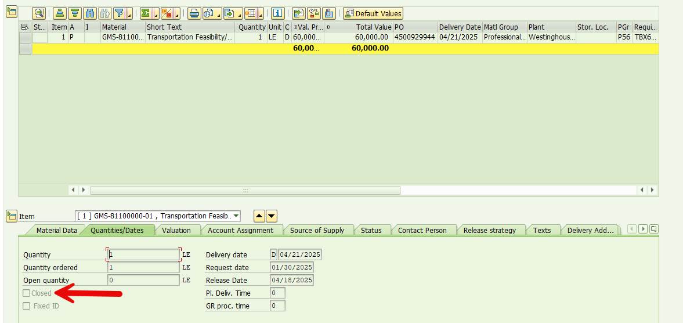
Task: Click the select-all icon in the table header
Action: pyautogui.click(x=25, y=27)
